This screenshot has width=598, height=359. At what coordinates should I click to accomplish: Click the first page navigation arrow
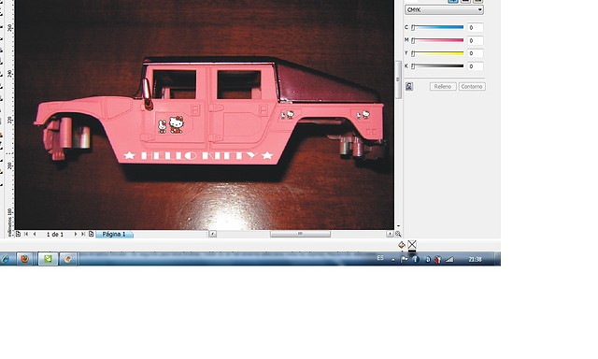(x=26, y=234)
